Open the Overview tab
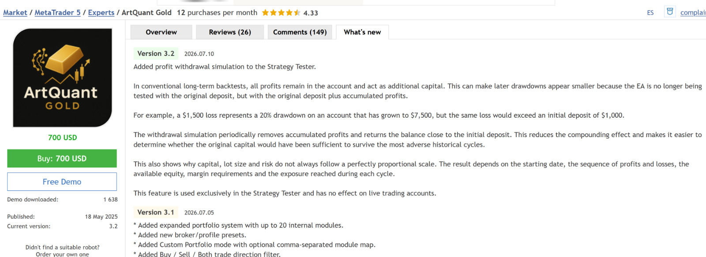The width and height of the screenshot is (706, 257). [161, 32]
